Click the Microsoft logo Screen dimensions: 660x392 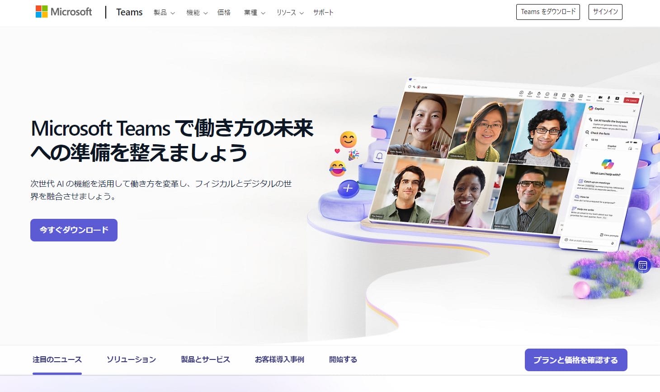click(x=64, y=12)
